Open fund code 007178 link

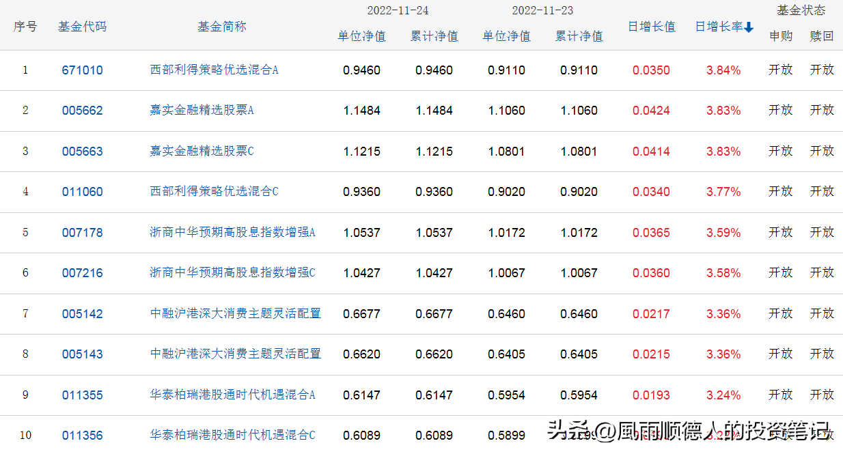(x=82, y=232)
